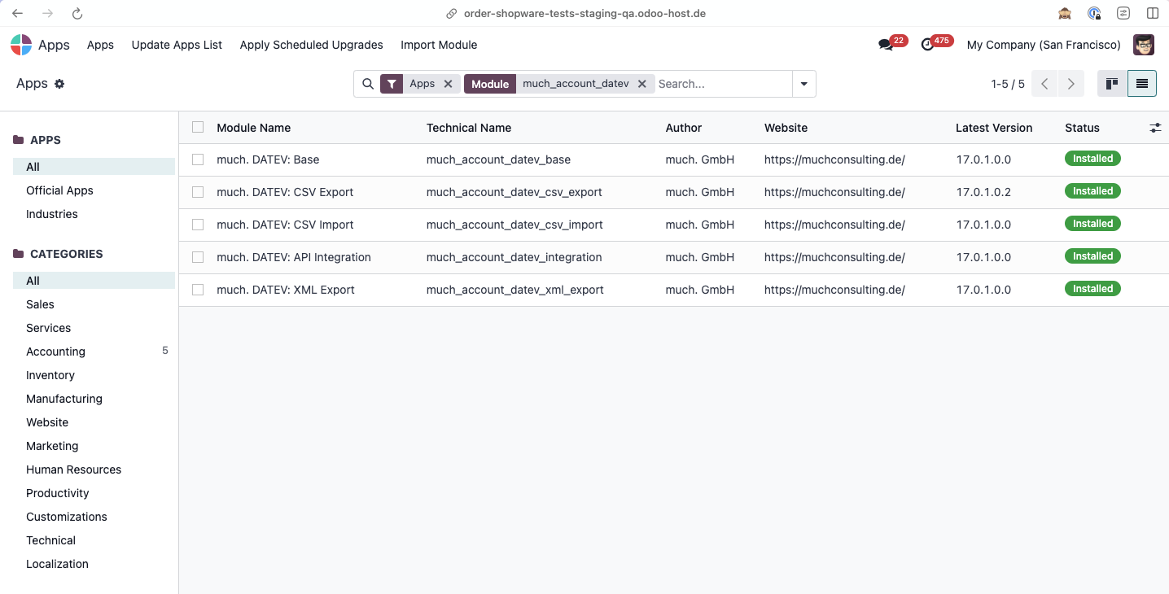This screenshot has width=1169, height=594.
Task: Filter by Marketing category
Action: [94, 446]
